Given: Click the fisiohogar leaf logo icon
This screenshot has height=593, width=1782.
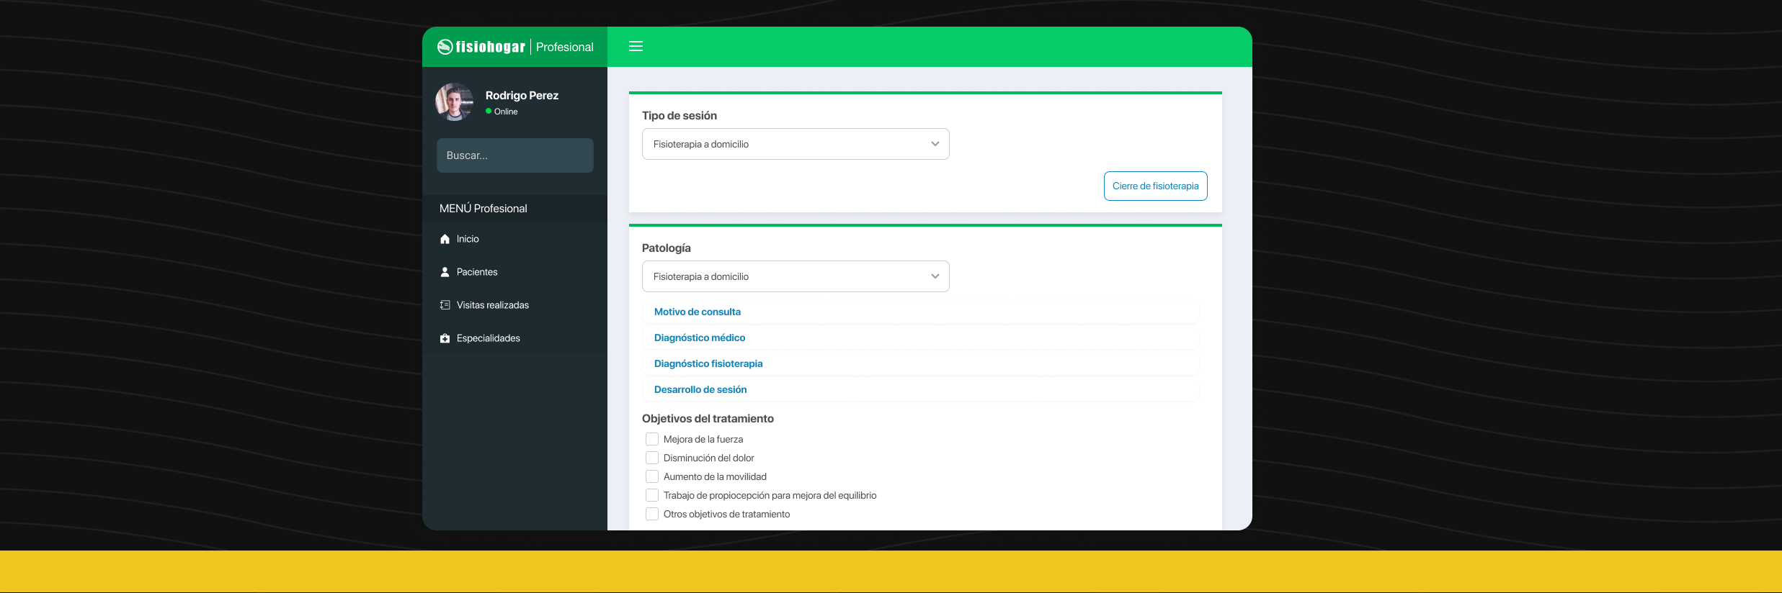Looking at the screenshot, I should pos(445,47).
